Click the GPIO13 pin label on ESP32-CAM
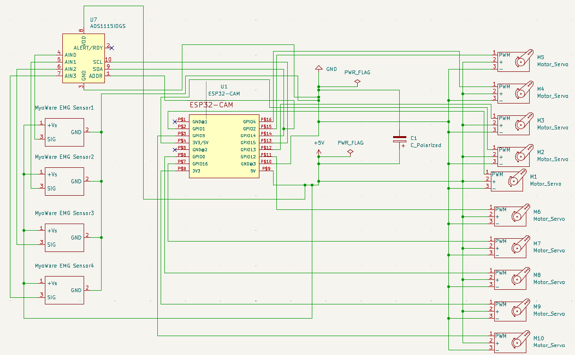 (248, 150)
